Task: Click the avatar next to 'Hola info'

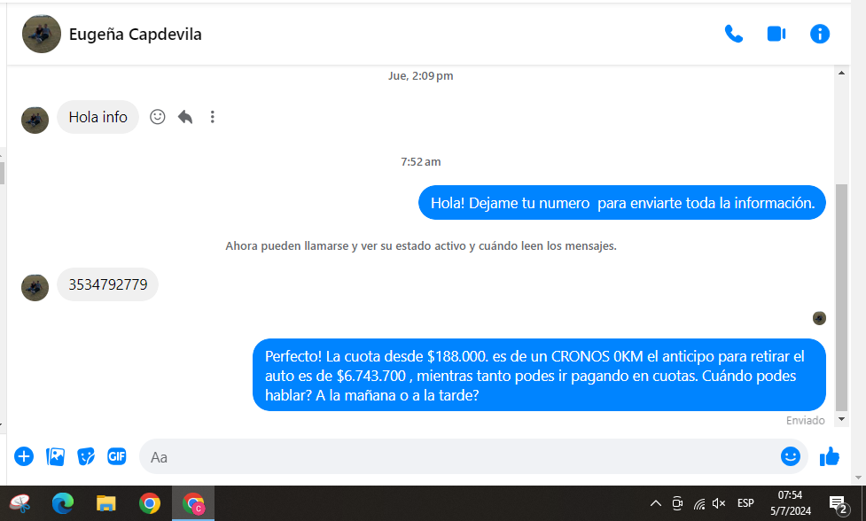Action: coord(35,121)
